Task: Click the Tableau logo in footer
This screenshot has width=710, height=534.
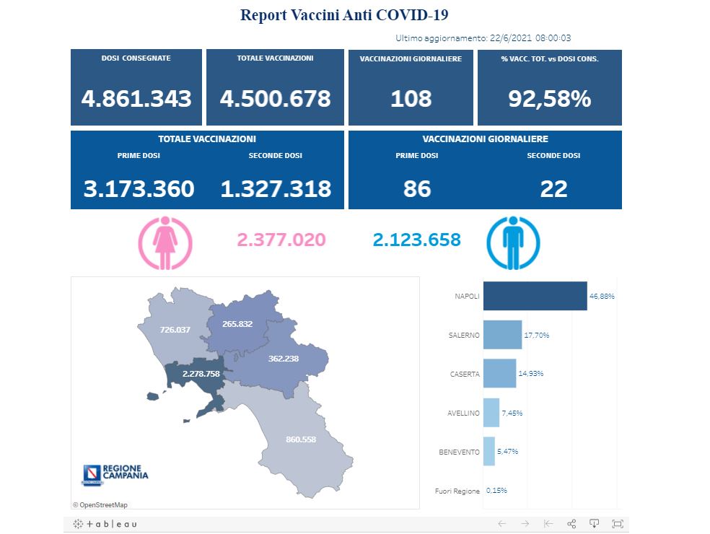Action: pyautogui.click(x=105, y=523)
